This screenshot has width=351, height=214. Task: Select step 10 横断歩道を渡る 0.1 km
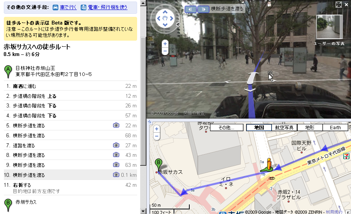pos(70,175)
